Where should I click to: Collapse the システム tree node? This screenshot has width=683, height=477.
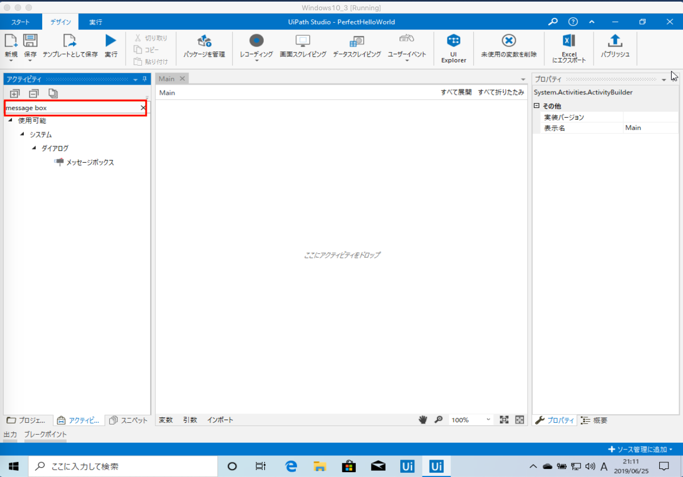coord(22,134)
